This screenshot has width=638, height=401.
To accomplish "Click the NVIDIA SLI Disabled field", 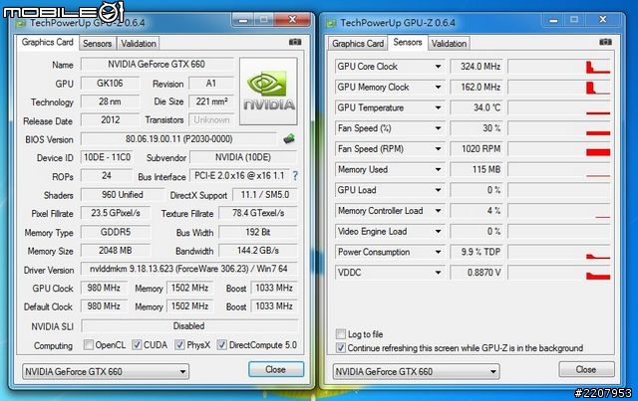I will pyautogui.click(x=189, y=325).
